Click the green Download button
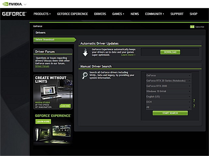209x156 pixels. tap(170, 52)
